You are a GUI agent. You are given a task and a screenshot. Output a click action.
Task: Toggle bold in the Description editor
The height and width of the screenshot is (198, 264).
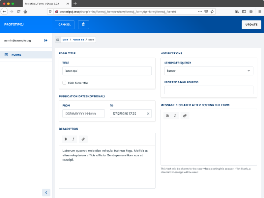point(66,139)
